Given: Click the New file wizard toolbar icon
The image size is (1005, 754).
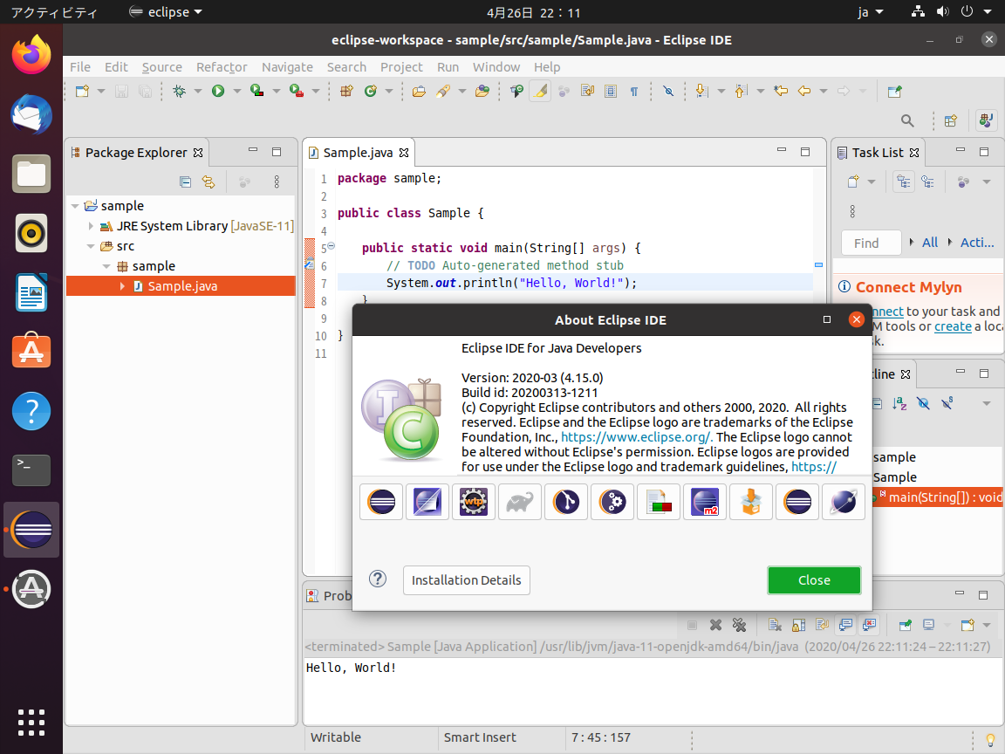Looking at the screenshot, I should (82, 91).
